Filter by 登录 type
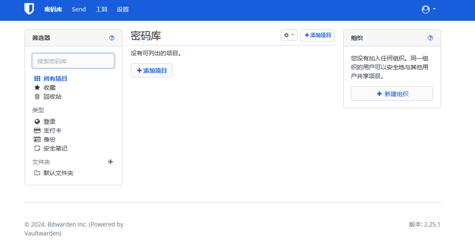The height and width of the screenshot is (241, 475). (x=49, y=121)
